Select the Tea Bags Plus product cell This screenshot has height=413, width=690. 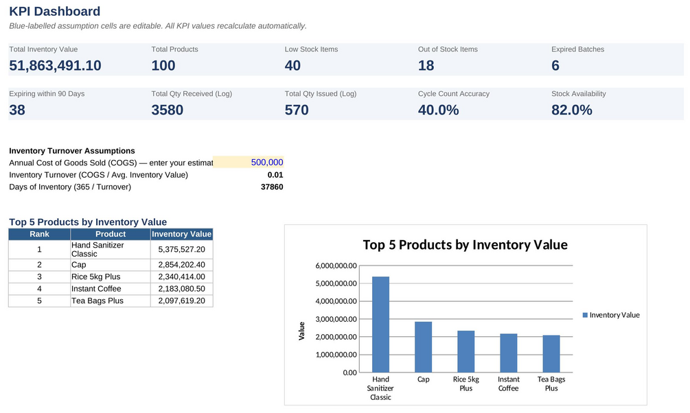(111, 301)
